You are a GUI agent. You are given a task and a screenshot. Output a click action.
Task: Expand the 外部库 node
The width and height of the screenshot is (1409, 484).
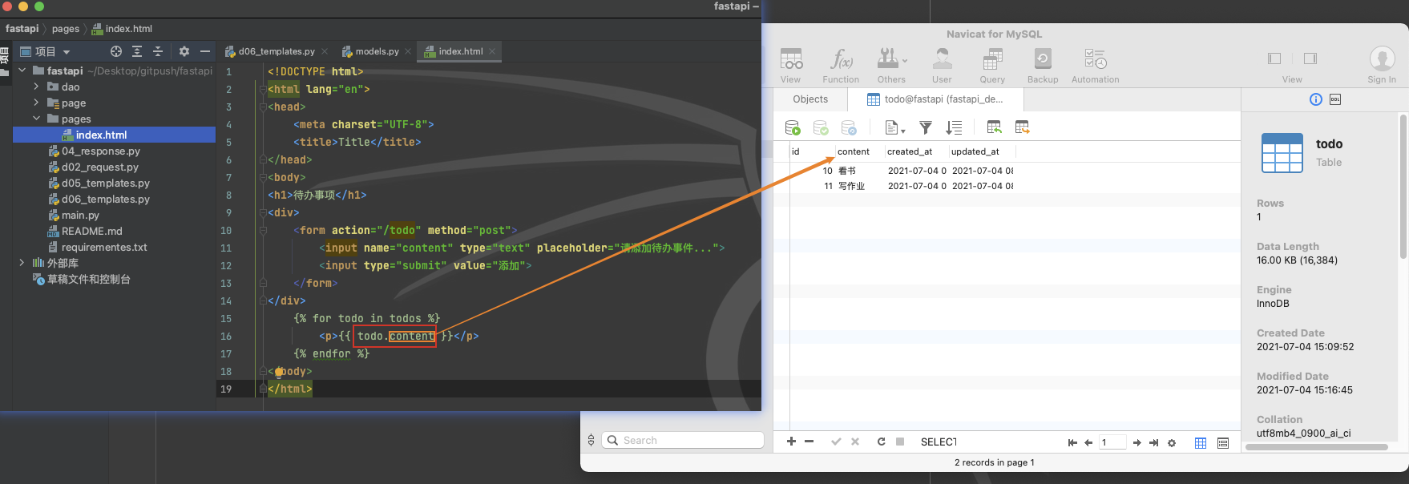(22, 263)
